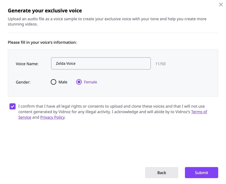Viewport: 226px width, 184px height.
Task: Click the Male radio label text
Action: (x=63, y=82)
